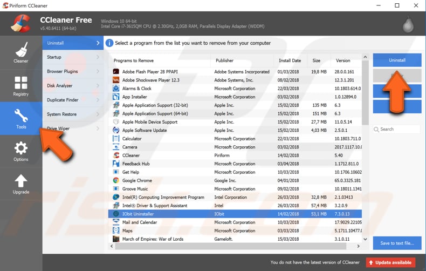426x271 pixels.
Task: Click the Calculator app icon
Action: click(x=116, y=139)
